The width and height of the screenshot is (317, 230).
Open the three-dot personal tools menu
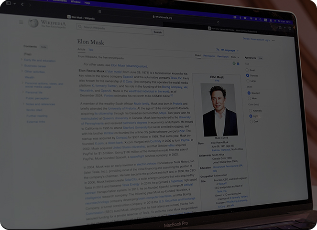coord(273,41)
